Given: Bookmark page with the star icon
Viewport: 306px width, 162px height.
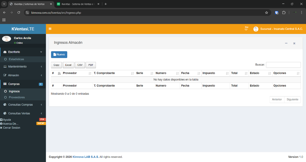Looking at the screenshot, I should [266, 13].
